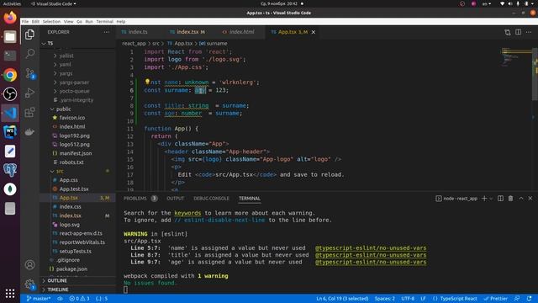538x303 pixels.
Task: Open the Run and Debug view
Action: [x=30, y=93]
